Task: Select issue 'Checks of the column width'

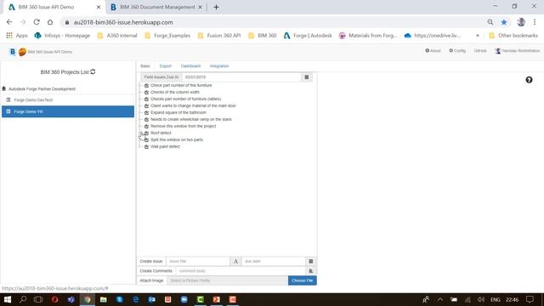Action: pos(175,92)
